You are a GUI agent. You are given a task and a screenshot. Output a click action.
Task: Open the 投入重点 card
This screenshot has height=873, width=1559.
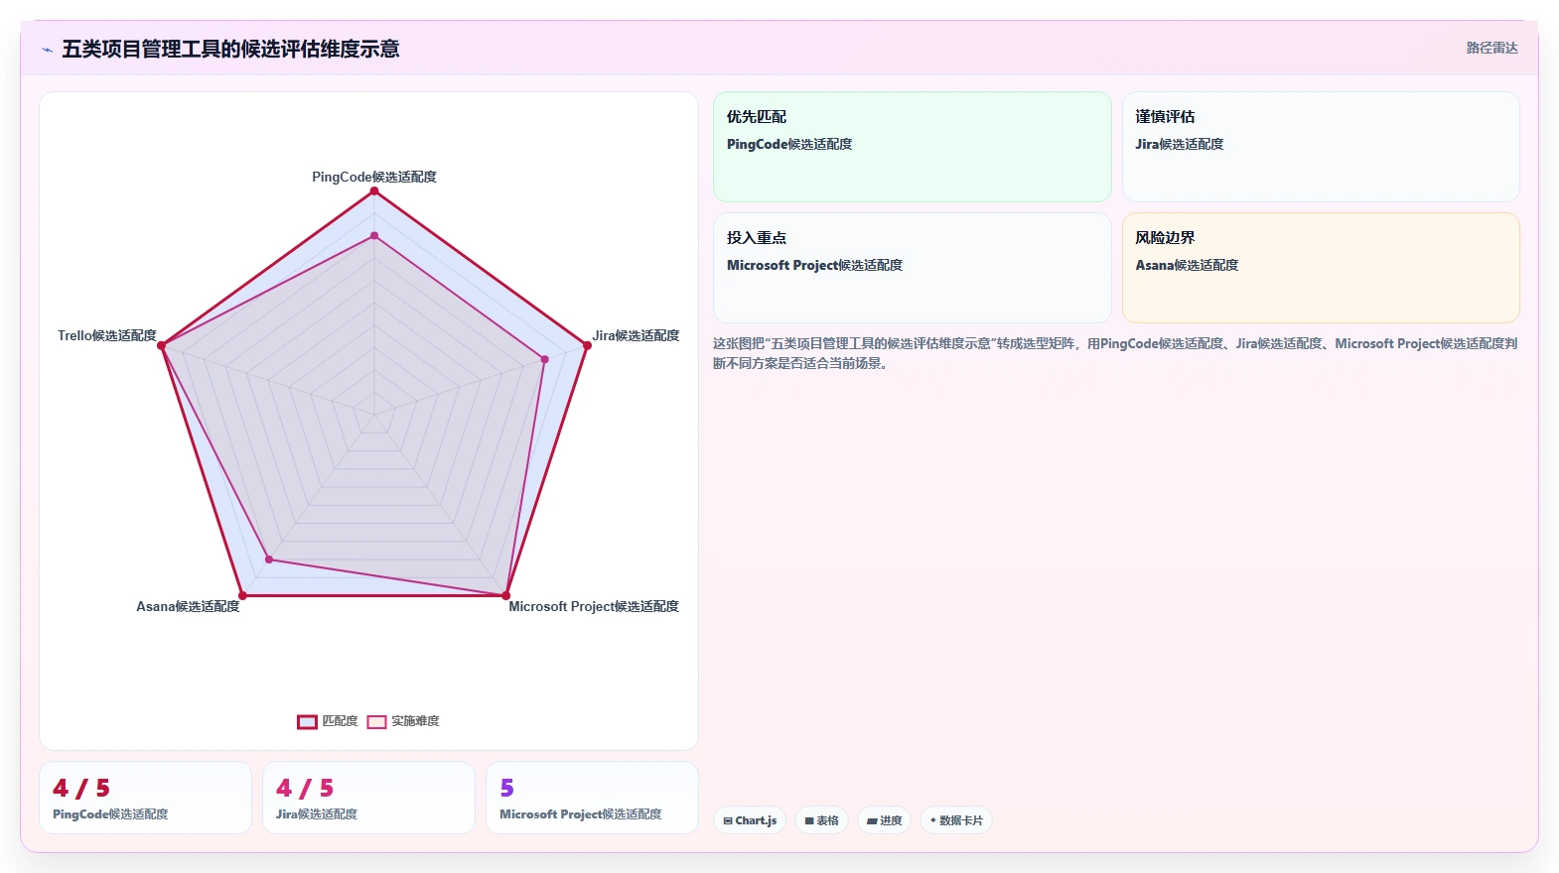[913, 268]
